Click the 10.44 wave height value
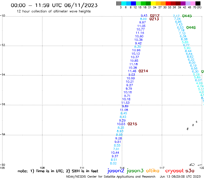 (115, 153)
